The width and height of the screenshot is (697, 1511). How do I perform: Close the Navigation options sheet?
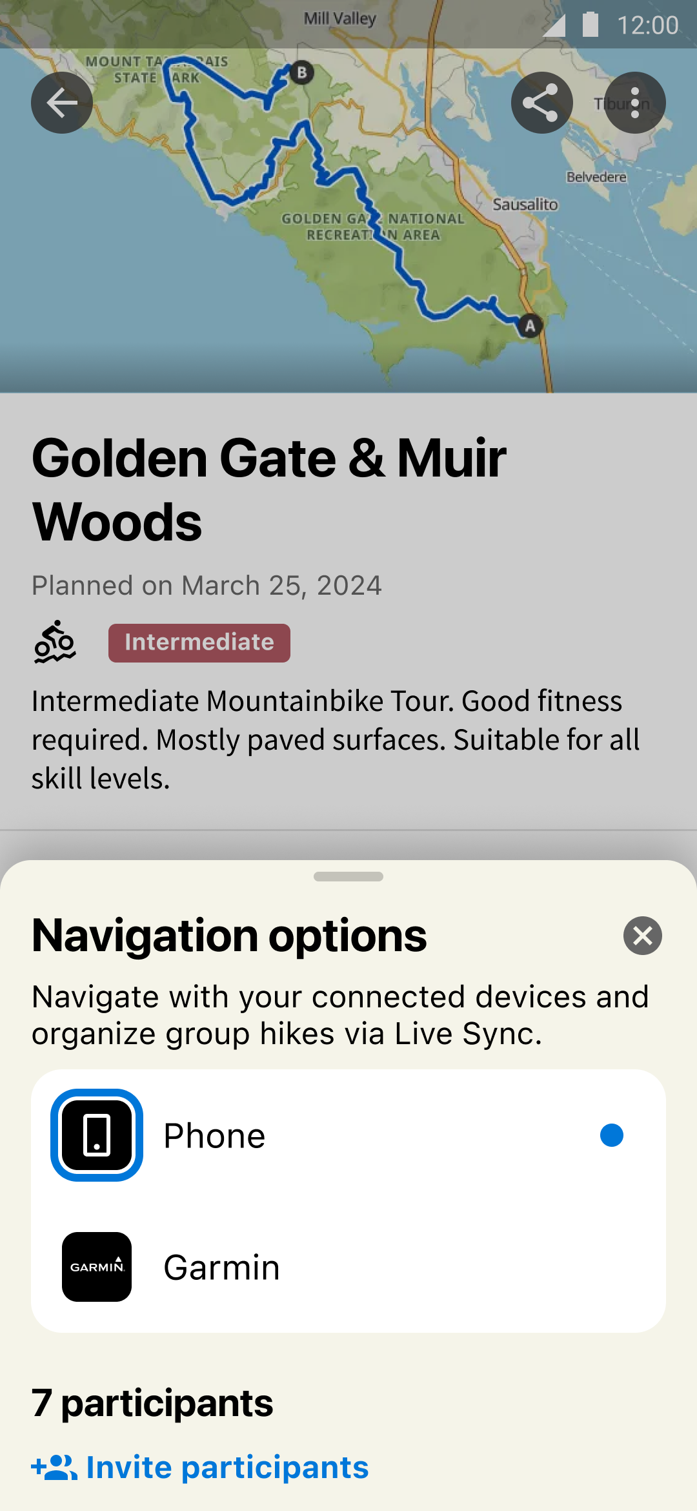(x=643, y=936)
